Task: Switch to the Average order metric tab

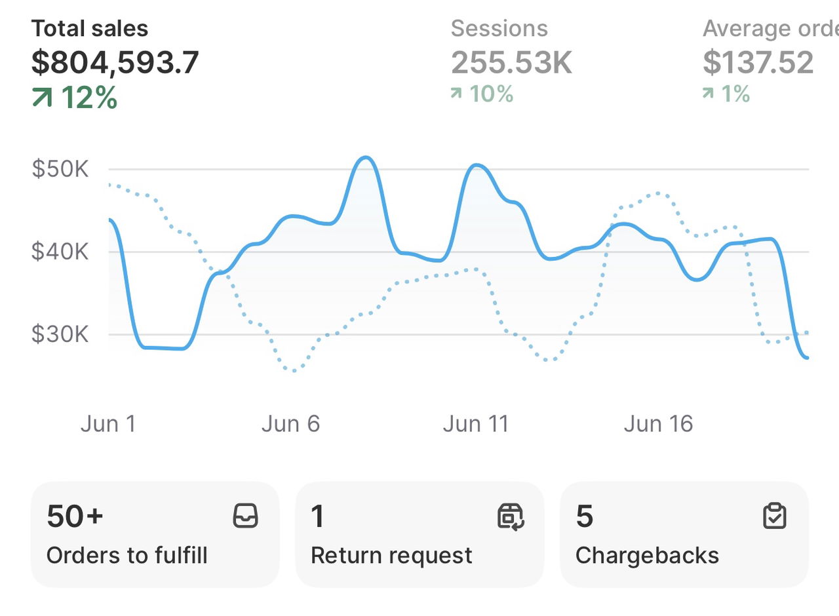Action: [x=770, y=29]
